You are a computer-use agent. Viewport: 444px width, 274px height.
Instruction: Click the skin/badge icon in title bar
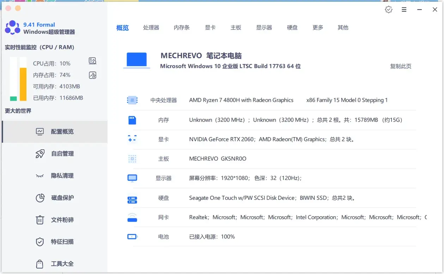pos(389,10)
